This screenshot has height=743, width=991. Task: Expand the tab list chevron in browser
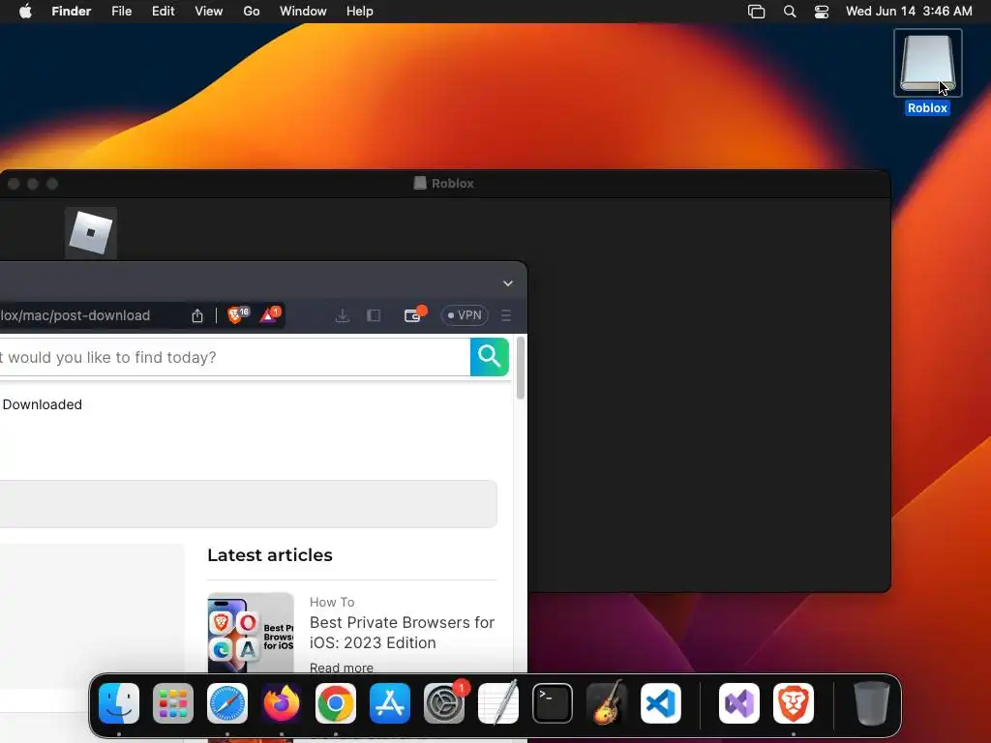[507, 283]
